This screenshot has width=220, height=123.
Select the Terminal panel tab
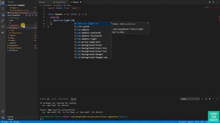73,99
